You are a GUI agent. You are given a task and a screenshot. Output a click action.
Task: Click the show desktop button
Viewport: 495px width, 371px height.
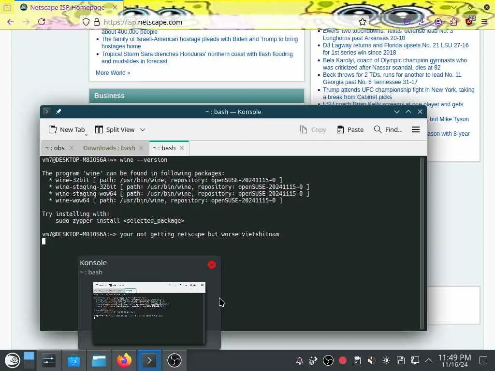pyautogui.click(x=483, y=360)
